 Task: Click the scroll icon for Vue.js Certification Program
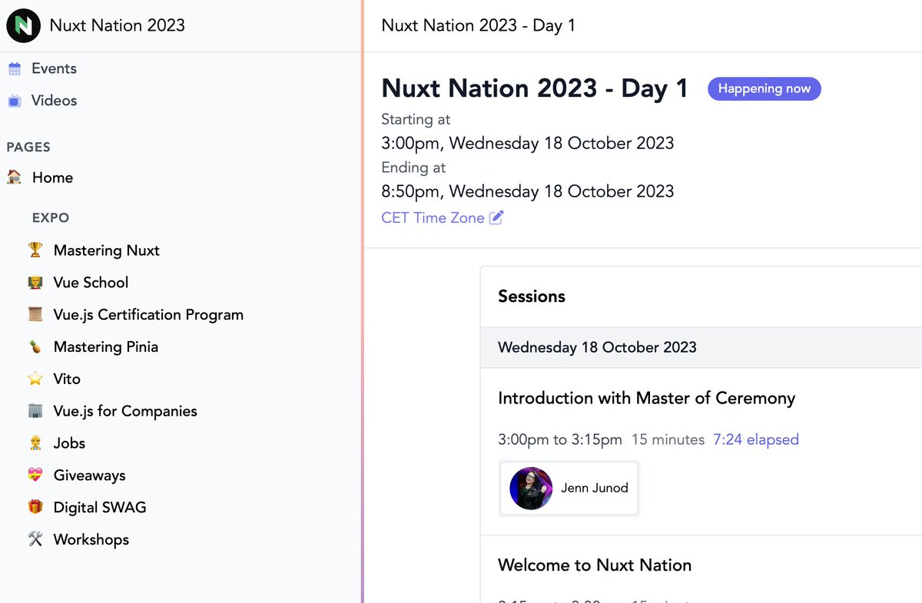tap(35, 314)
